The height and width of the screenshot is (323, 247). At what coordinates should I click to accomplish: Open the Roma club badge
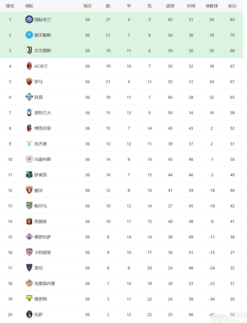point(29,81)
